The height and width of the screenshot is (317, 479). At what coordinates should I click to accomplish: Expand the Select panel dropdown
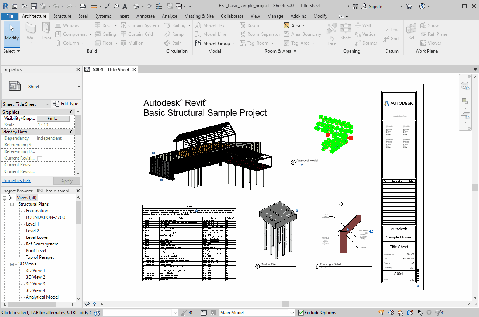click(x=11, y=51)
